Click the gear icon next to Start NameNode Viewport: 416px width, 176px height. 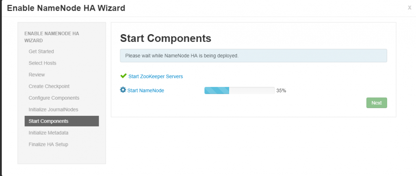(x=123, y=90)
